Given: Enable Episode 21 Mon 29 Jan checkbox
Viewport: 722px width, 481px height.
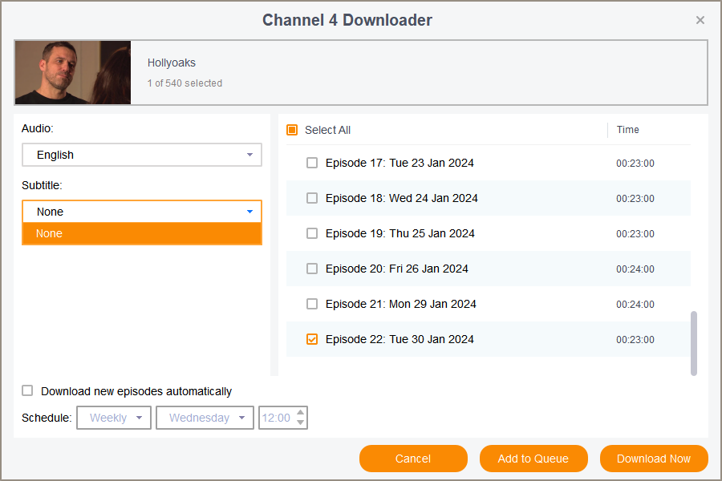Looking at the screenshot, I should click(312, 304).
